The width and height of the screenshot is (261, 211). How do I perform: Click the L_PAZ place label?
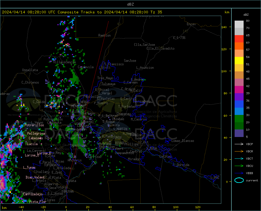click(x=215, y=178)
